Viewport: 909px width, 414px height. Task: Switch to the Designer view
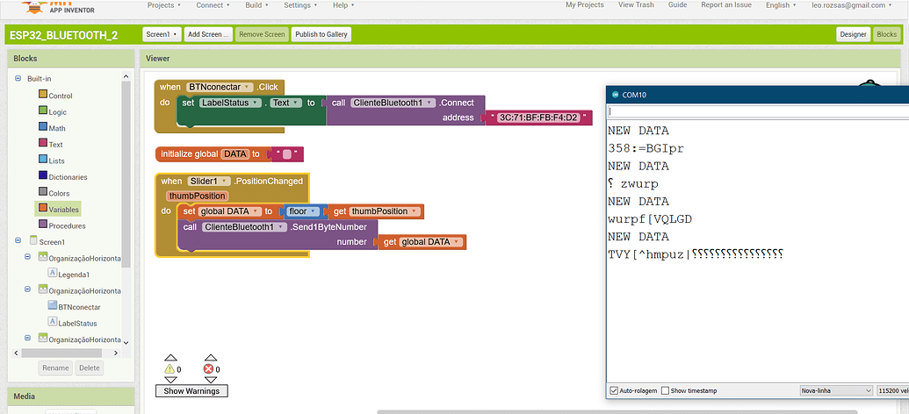pos(852,34)
